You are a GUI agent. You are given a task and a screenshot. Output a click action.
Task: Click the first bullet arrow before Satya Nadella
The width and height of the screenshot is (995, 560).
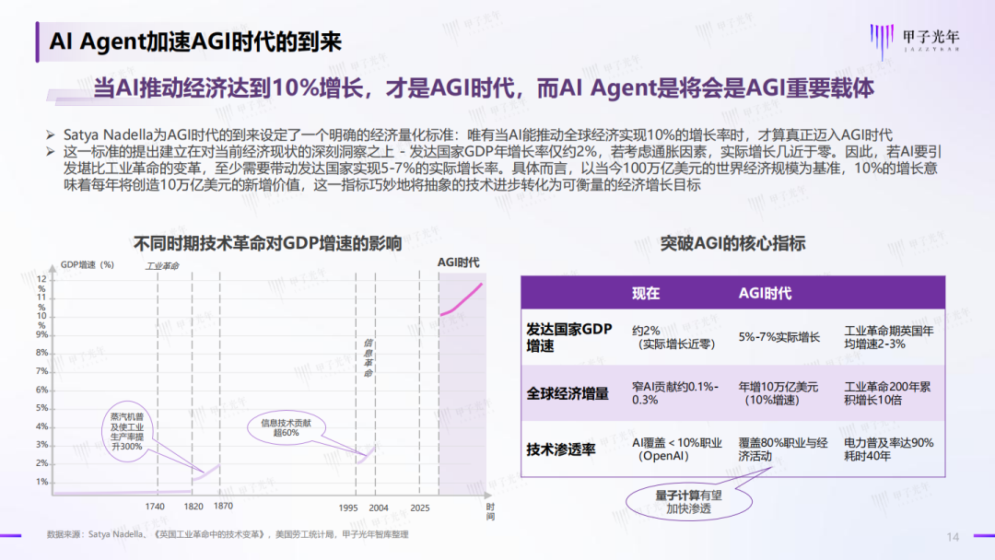pos(51,134)
